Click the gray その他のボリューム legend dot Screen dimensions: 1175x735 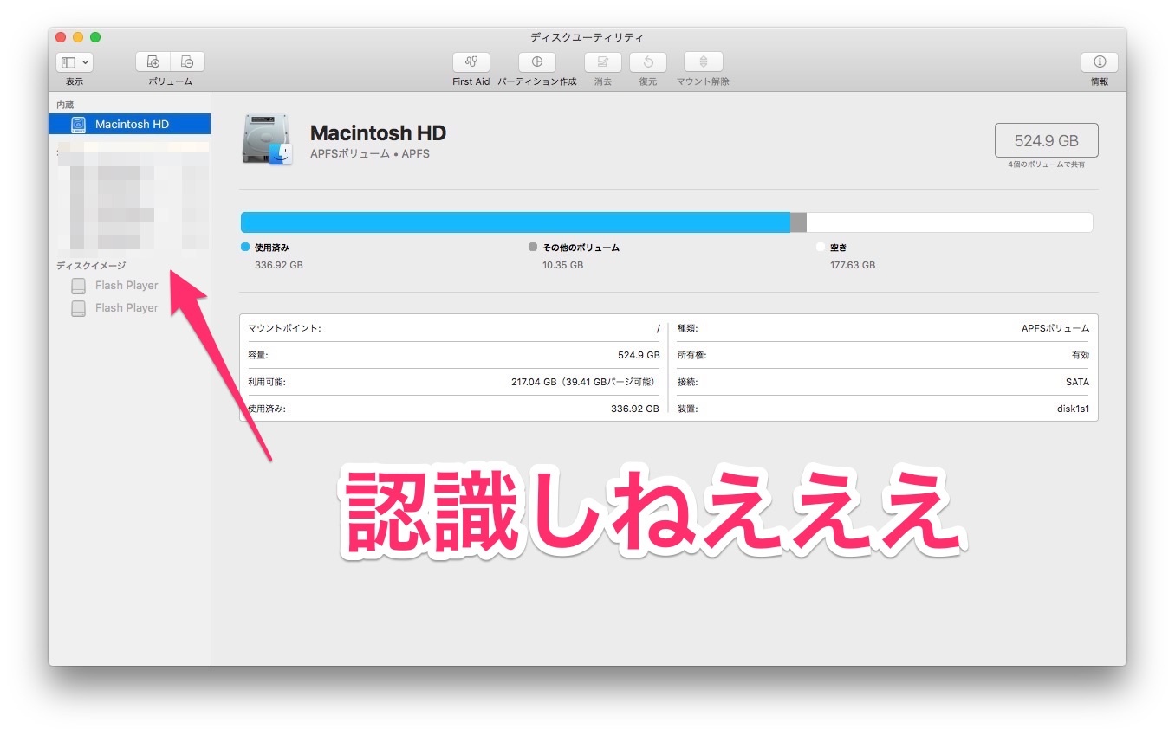[533, 248]
